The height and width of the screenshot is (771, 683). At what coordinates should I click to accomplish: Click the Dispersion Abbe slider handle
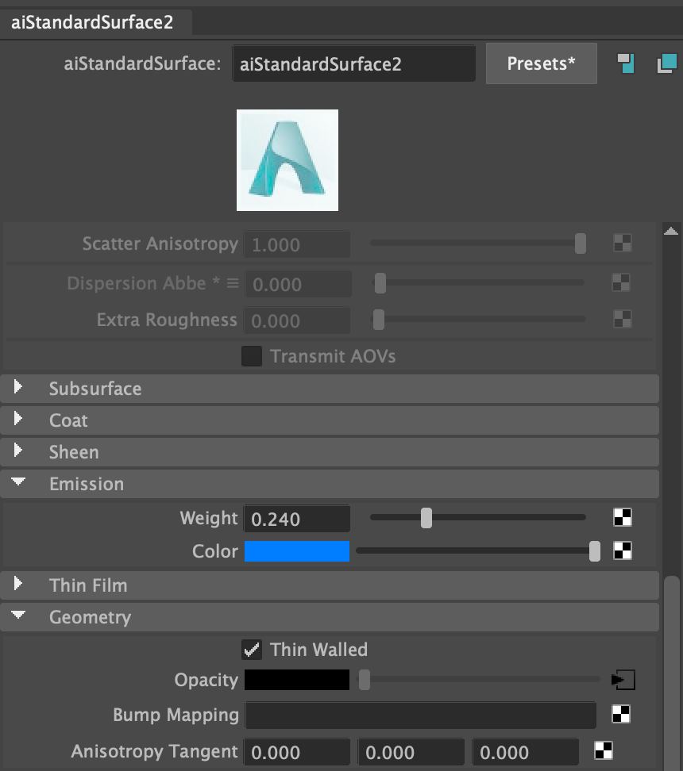(x=380, y=283)
